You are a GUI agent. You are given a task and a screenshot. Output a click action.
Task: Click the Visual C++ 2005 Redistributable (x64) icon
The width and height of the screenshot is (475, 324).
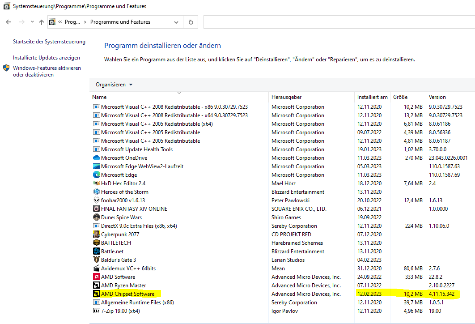tap(96, 124)
